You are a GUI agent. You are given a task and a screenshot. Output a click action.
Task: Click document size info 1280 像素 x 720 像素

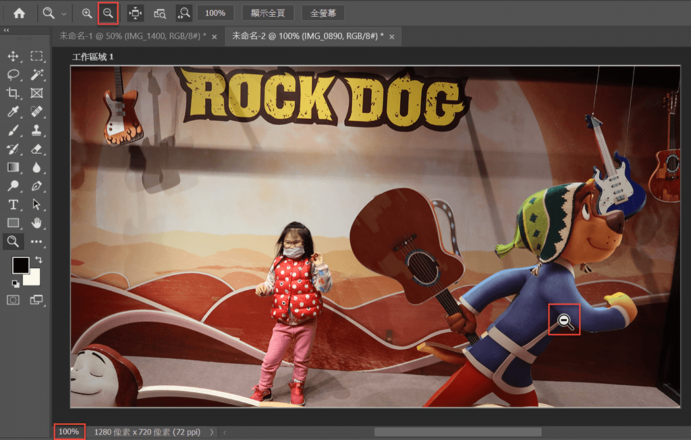click(x=147, y=432)
